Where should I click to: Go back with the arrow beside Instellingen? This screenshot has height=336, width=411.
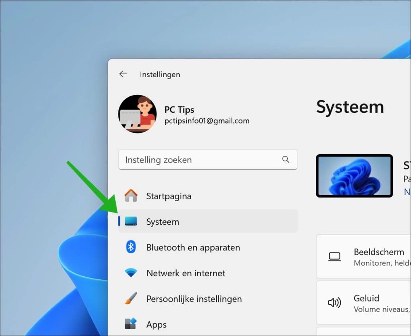[x=123, y=74]
